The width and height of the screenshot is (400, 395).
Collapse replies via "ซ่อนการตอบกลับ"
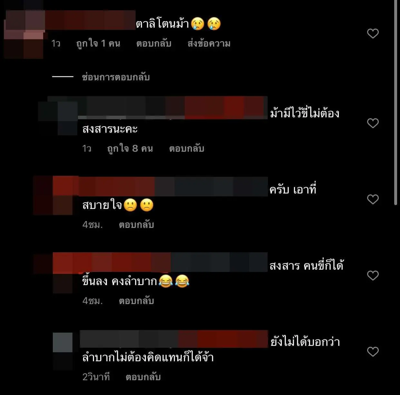116,77
